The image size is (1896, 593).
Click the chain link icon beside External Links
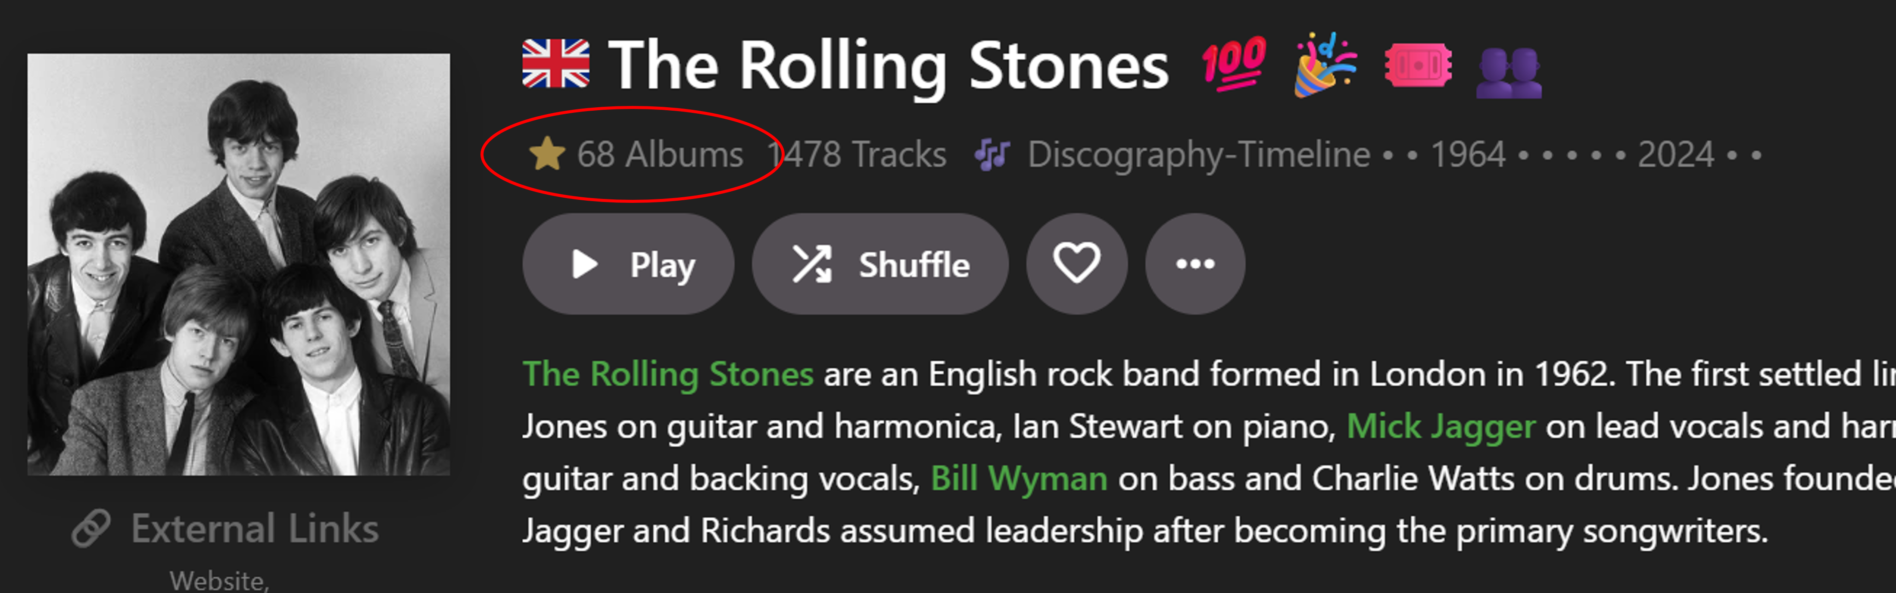pyautogui.click(x=91, y=528)
